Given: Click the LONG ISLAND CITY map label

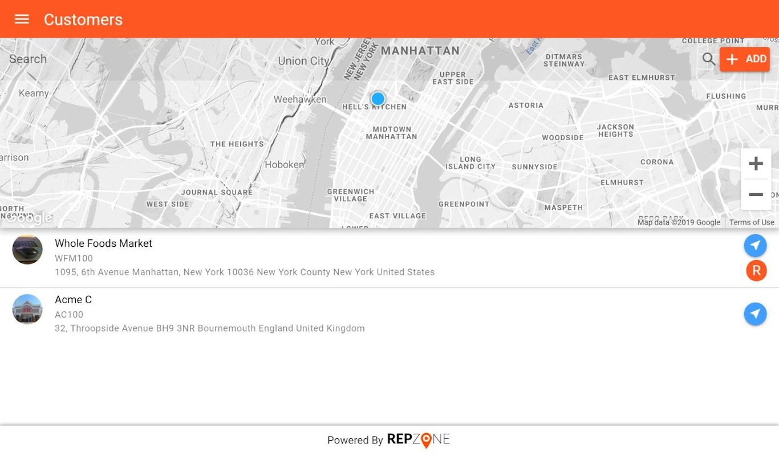Looking at the screenshot, I should click(x=470, y=163).
